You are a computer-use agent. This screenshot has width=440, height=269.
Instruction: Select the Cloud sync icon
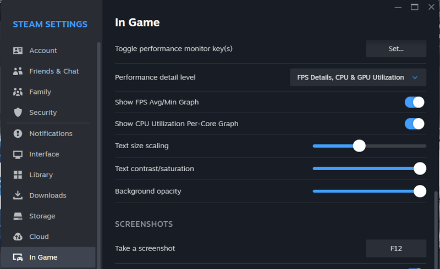(x=18, y=237)
